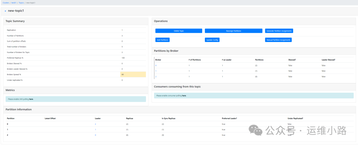Click 'Consumers consuming from this topic' heading

coord(177,87)
